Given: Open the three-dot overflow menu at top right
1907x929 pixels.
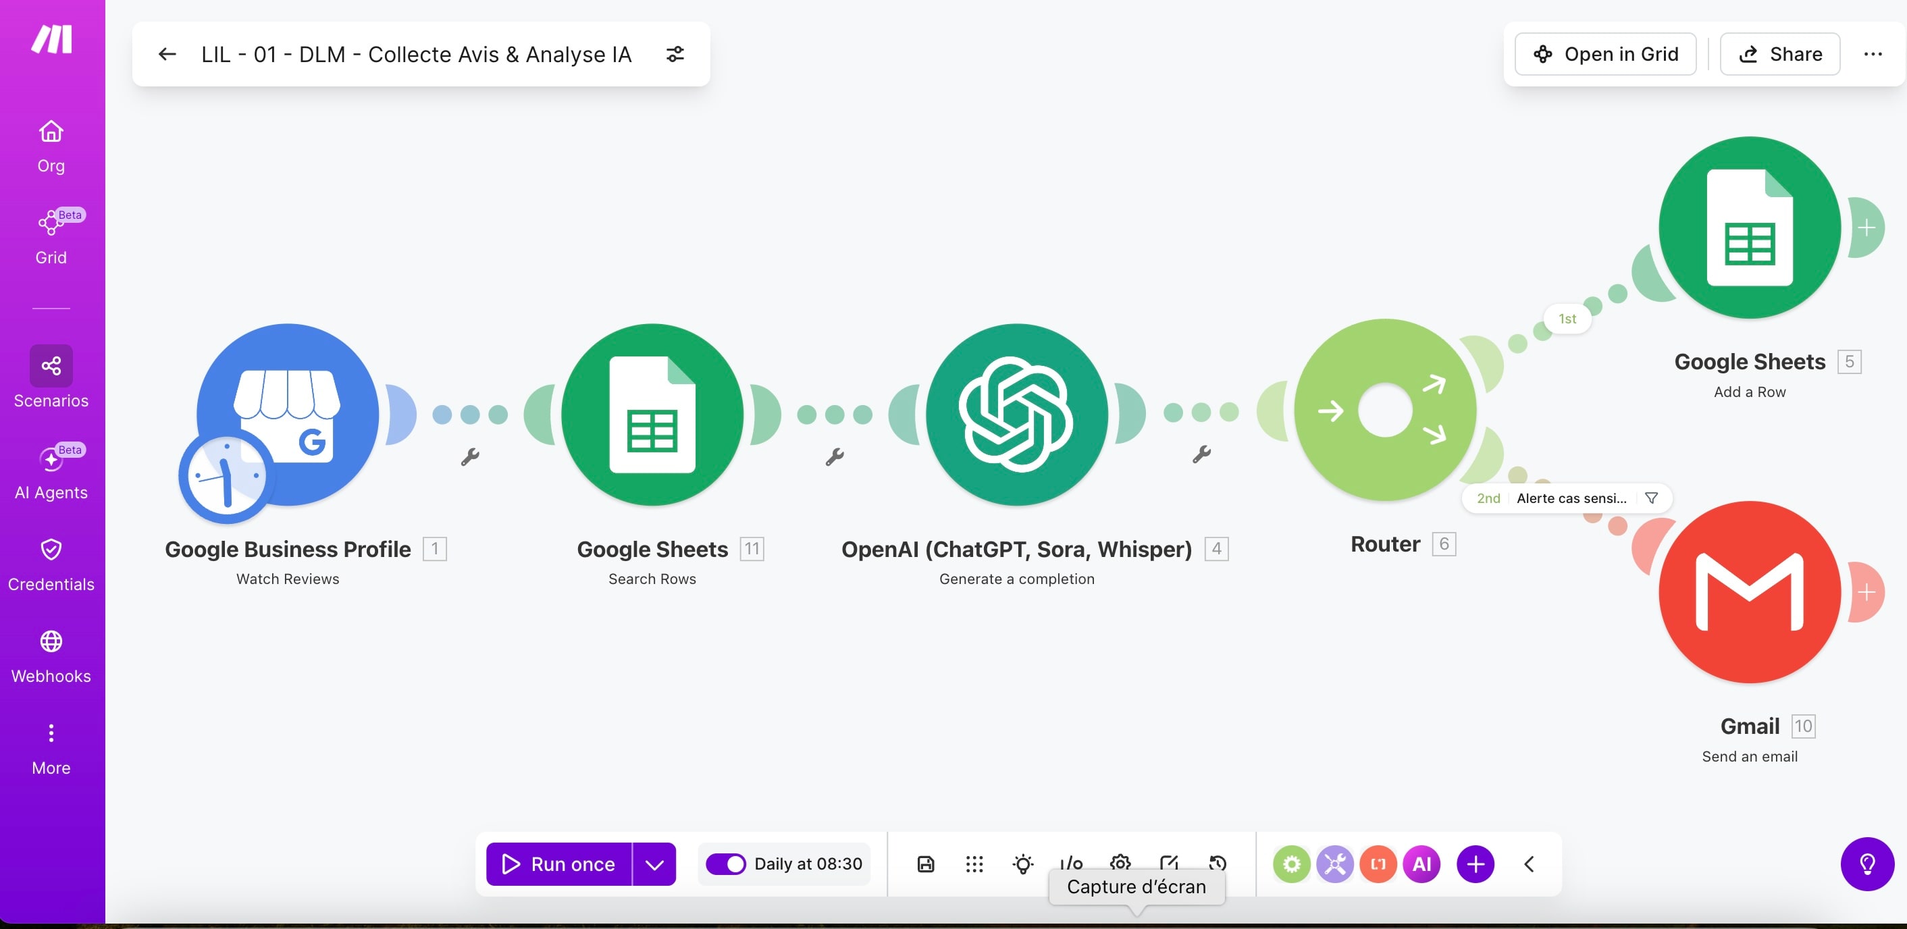Looking at the screenshot, I should tap(1873, 54).
